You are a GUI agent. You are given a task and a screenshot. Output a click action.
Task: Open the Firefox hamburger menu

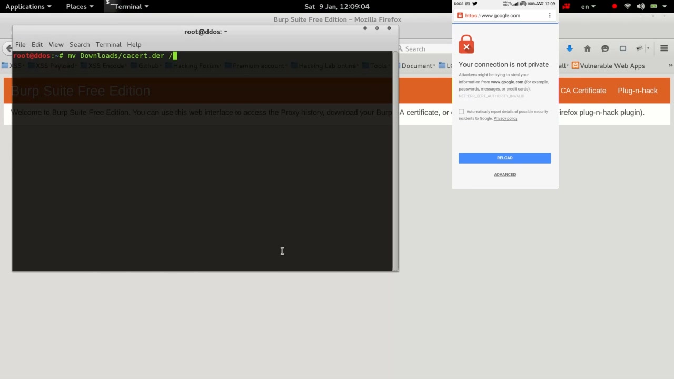pos(664,48)
